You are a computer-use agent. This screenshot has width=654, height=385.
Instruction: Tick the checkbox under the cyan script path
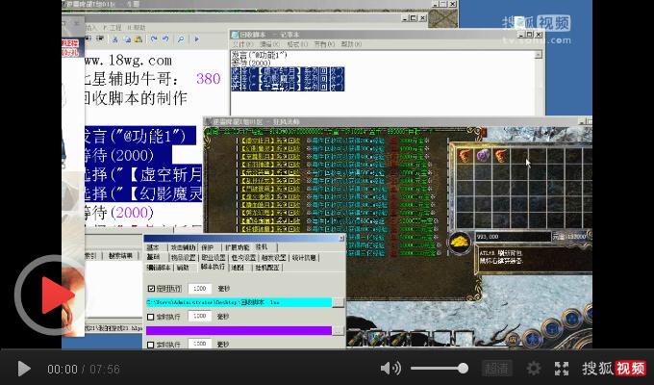(x=151, y=317)
